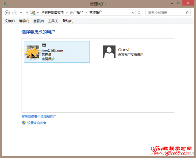Expand arrow after 用户帐户 breadcrumb
Image resolution: width=196 pixels, height=158 pixels.
(86, 13)
